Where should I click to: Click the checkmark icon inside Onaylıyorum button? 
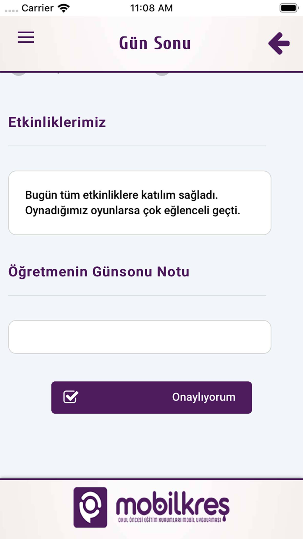[71, 397]
